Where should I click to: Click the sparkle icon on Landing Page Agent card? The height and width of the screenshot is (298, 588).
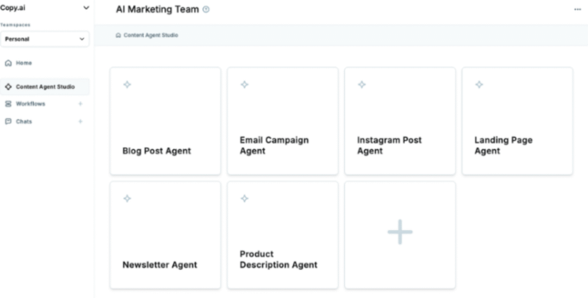tap(479, 85)
